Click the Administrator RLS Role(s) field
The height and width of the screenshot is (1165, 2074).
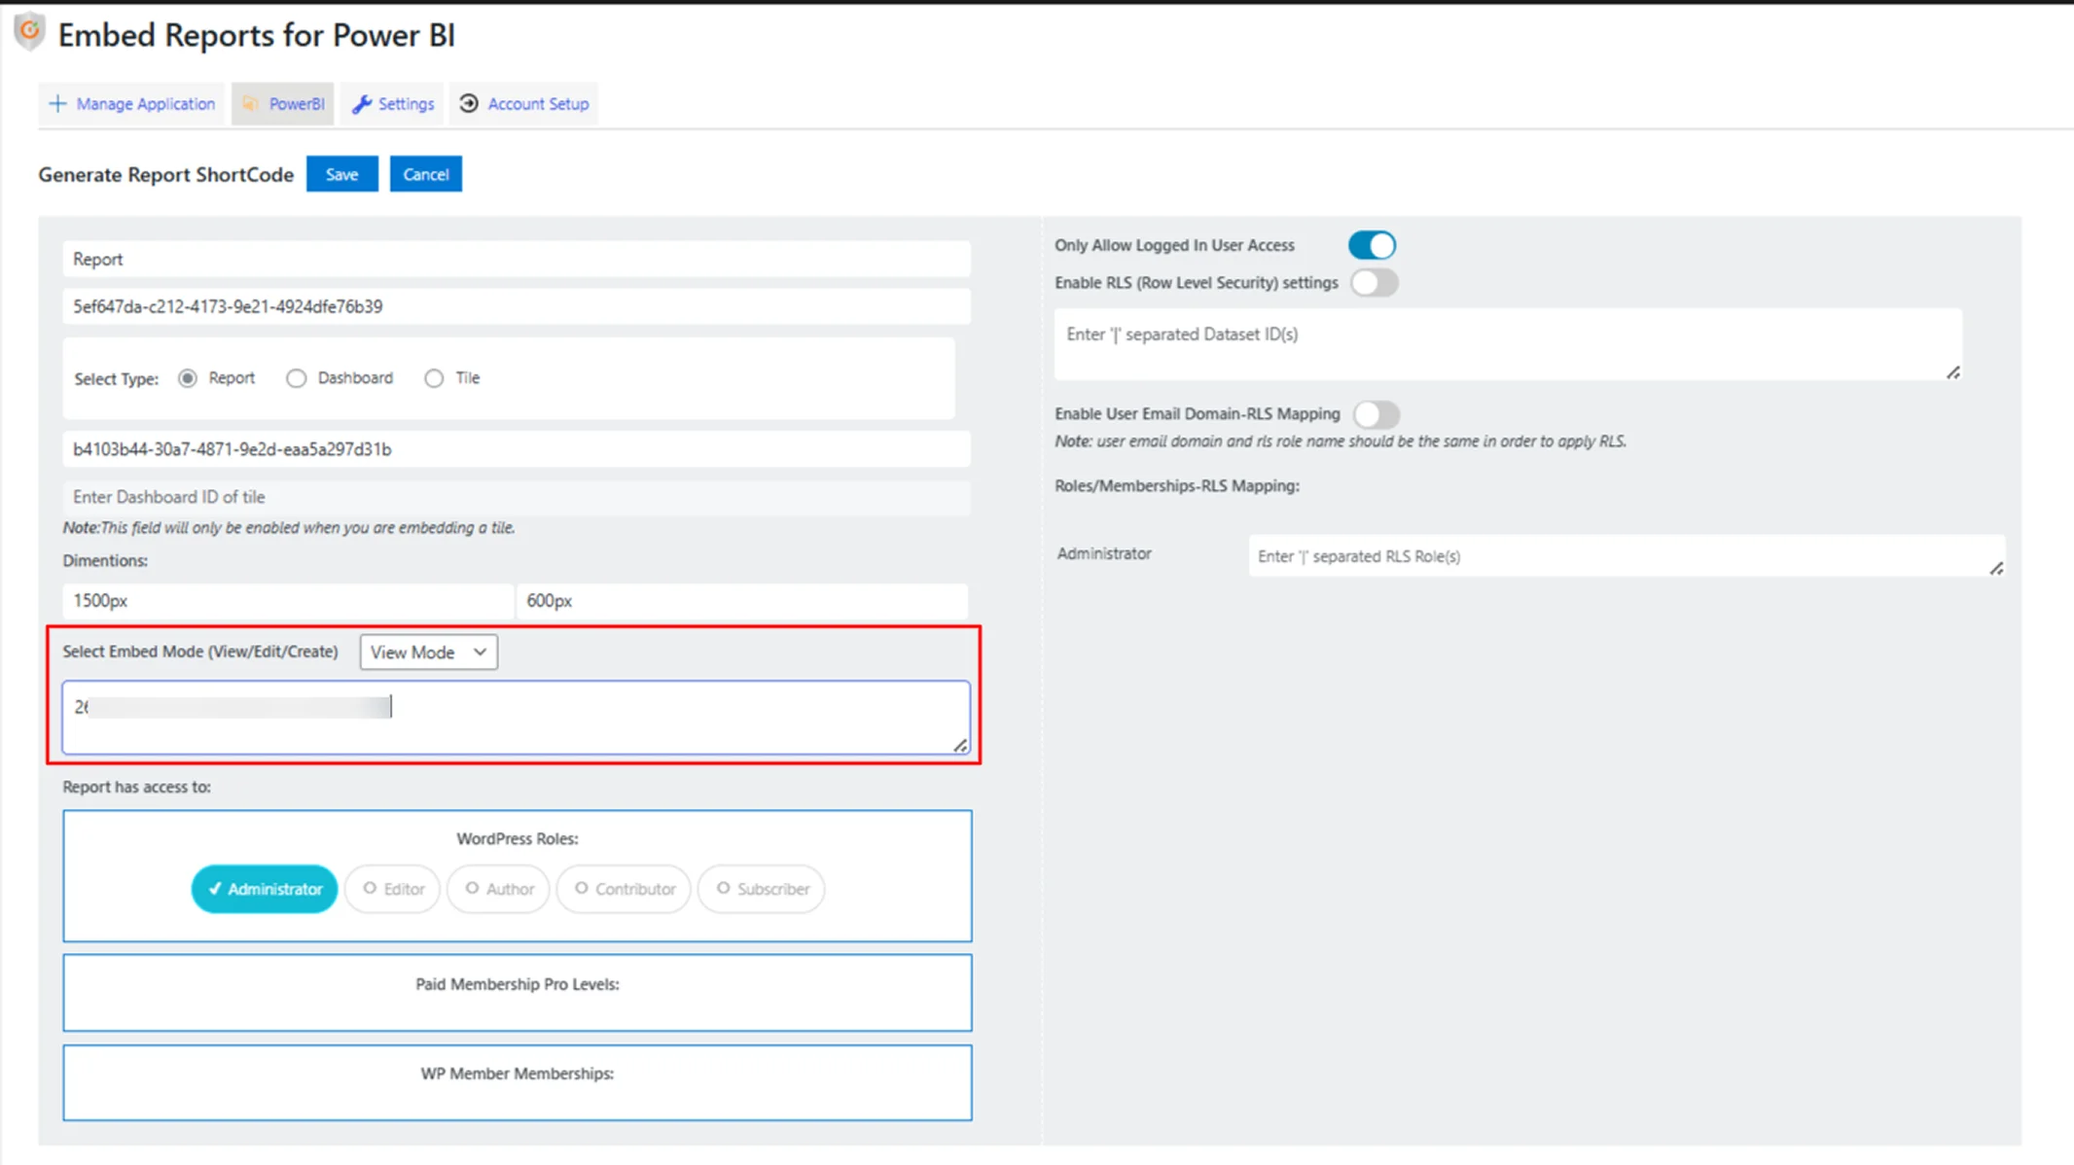pos(1627,555)
